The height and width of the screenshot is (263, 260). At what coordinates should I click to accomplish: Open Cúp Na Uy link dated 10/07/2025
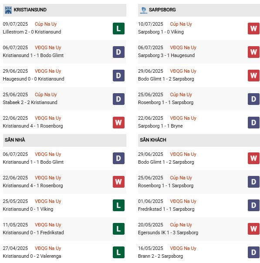[x=181, y=24]
